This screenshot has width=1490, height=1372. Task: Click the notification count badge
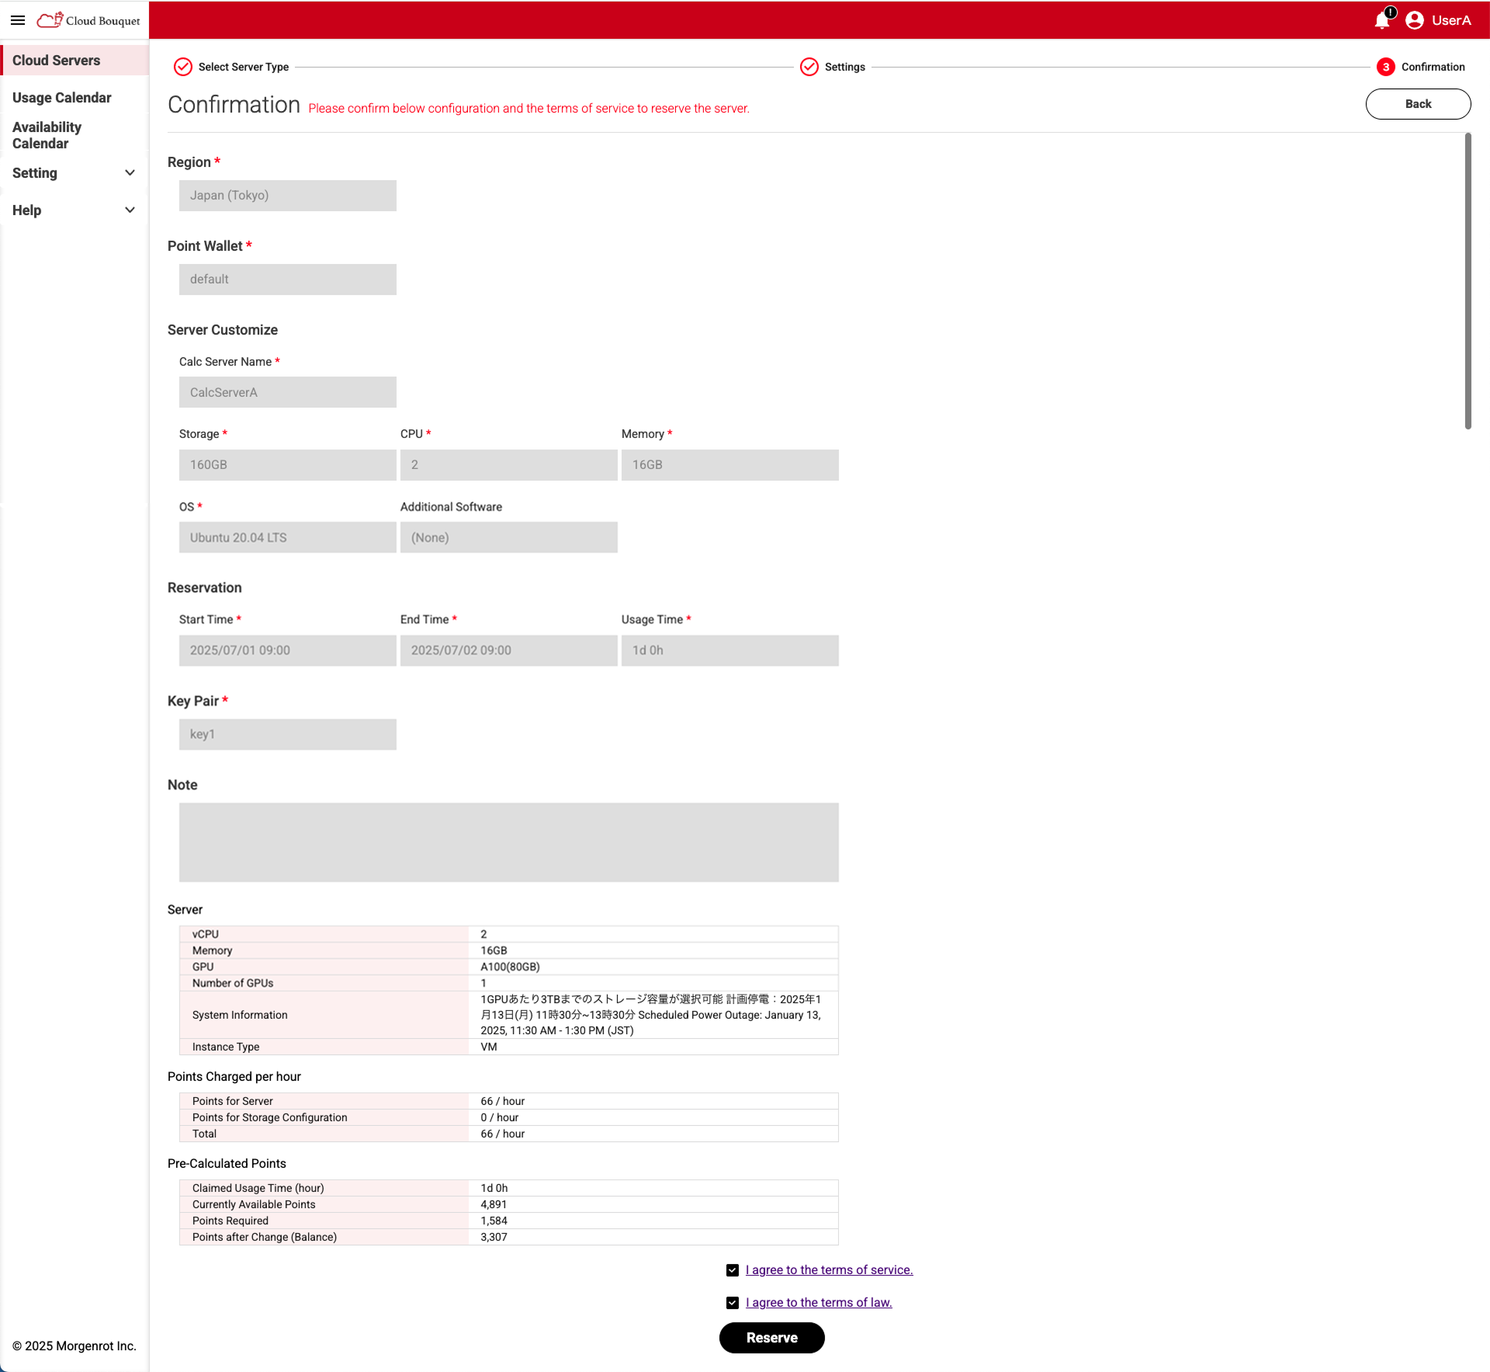pos(1391,12)
